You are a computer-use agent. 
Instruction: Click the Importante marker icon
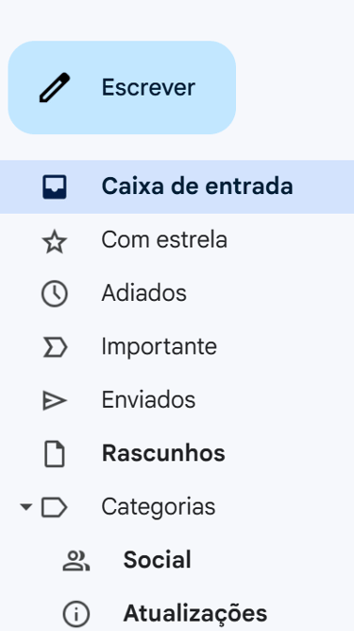click(x=55, y=347)
